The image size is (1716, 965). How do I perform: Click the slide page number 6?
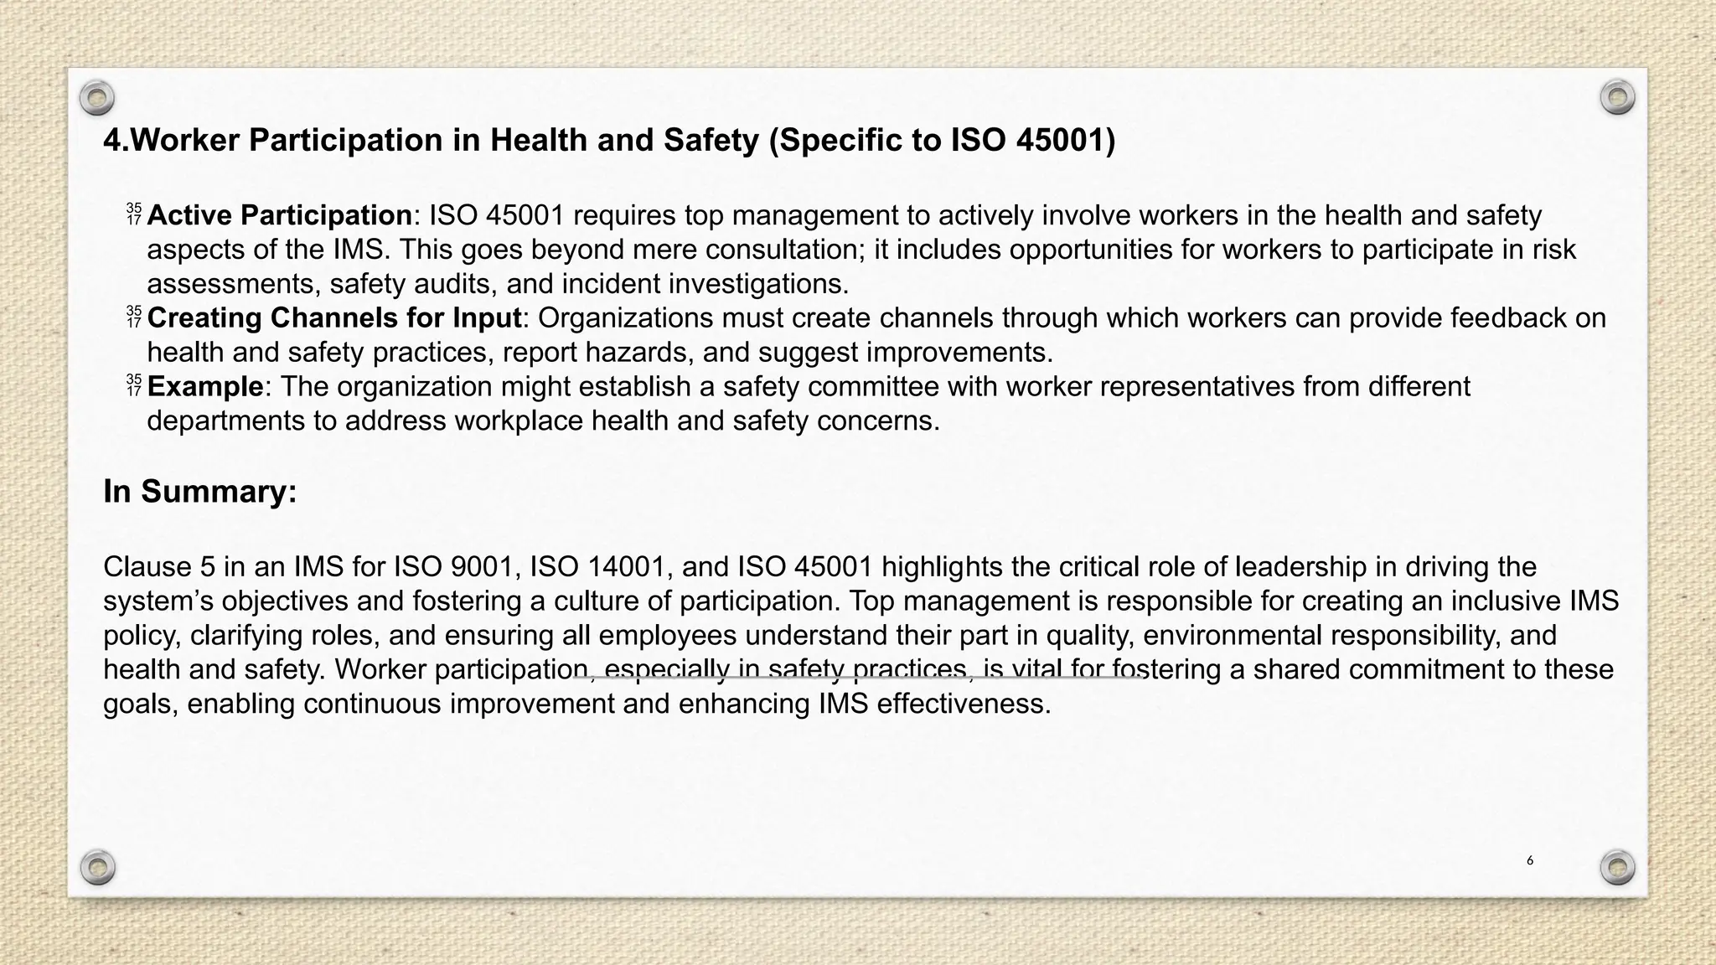pyautogui.click(x=1530, y=860)
